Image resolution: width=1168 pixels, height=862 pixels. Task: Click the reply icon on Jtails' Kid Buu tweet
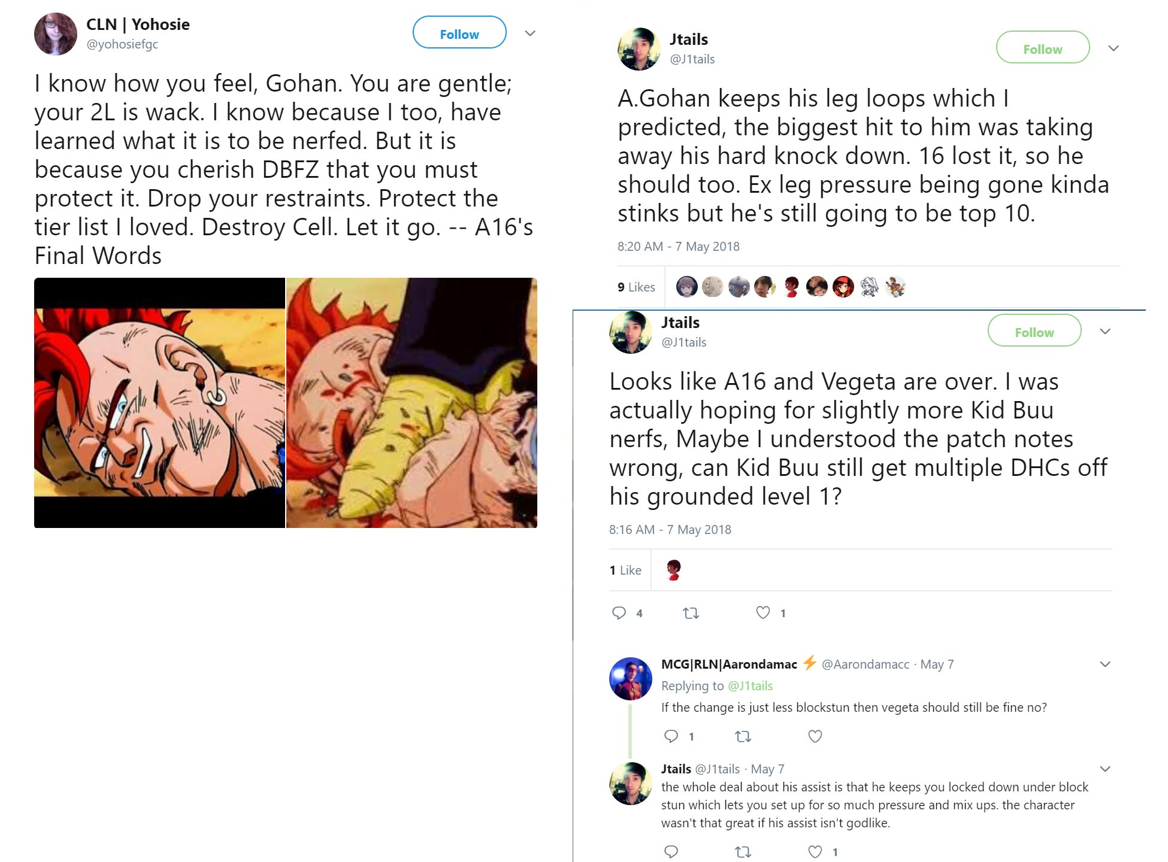[620, 612]
